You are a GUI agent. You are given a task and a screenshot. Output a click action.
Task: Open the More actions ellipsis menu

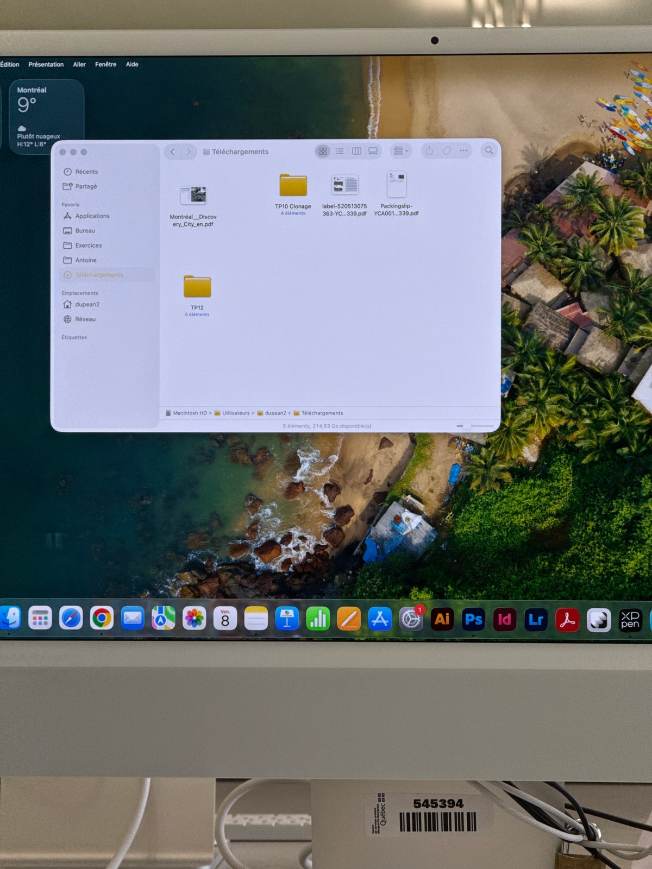coord(463,151)
